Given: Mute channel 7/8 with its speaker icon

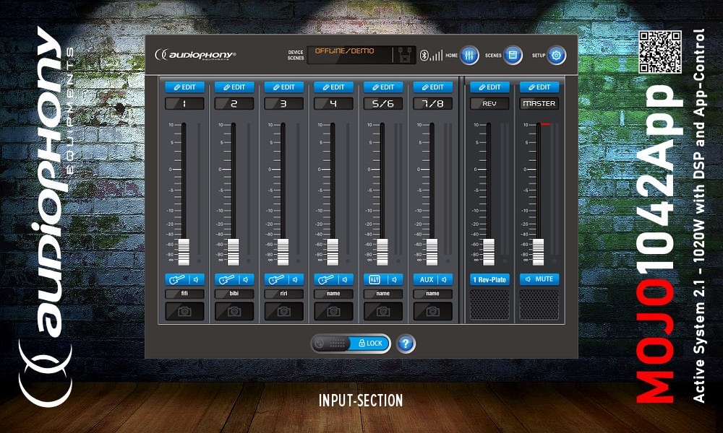Looking at the screenshot, I should (445, 279).
